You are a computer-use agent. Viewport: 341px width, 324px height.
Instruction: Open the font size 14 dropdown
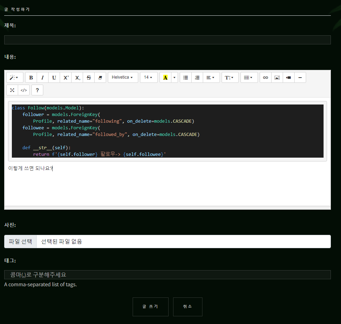(x=149, y=78)
